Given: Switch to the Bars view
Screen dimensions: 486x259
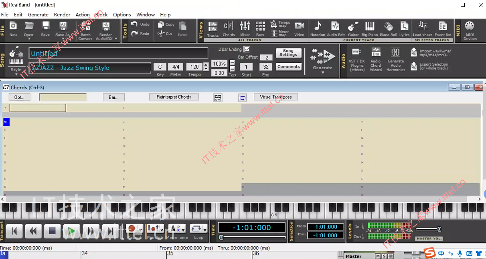Looking at the screenshot, I should pyautogui.click(x=260, y=29).
